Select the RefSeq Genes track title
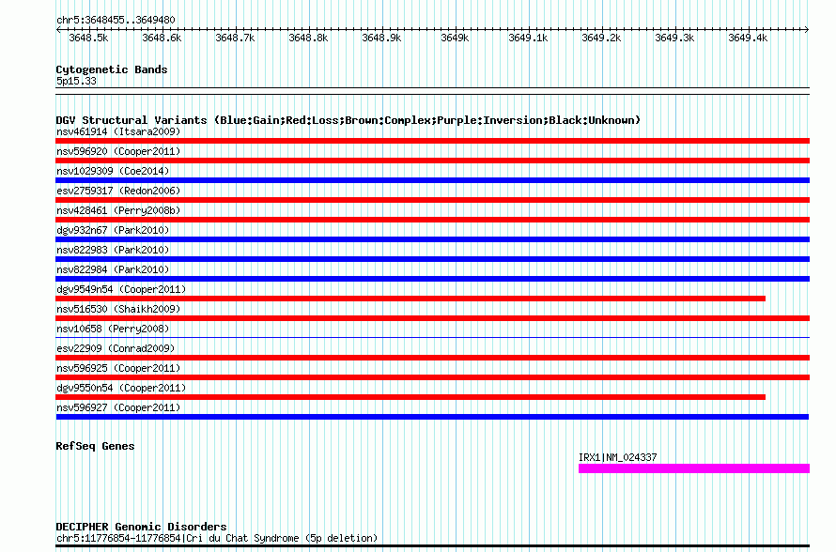This screenshot has width=836, height=552. tap(95, 446)
